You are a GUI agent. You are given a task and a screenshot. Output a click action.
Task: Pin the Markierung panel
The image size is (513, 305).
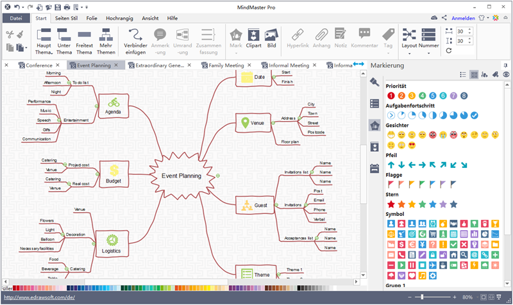pyautogui.click(x=496, y=75)
